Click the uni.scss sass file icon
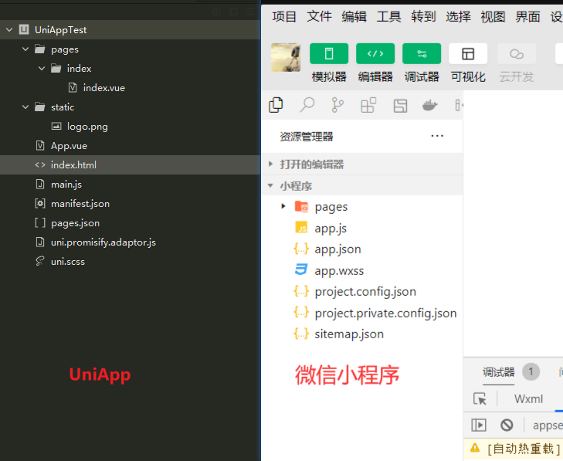The image size is (563, 461). 40,261
